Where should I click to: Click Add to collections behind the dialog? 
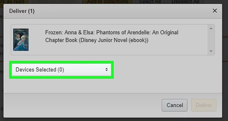pyautogui.click(x=108, y=2)
